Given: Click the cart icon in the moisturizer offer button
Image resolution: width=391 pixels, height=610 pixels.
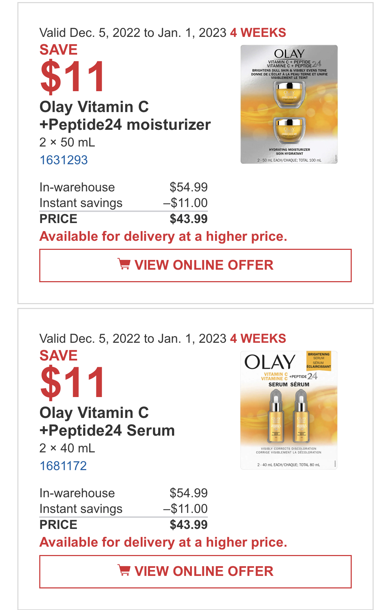Looking at the screenshot, I should (x=124, y=264).
